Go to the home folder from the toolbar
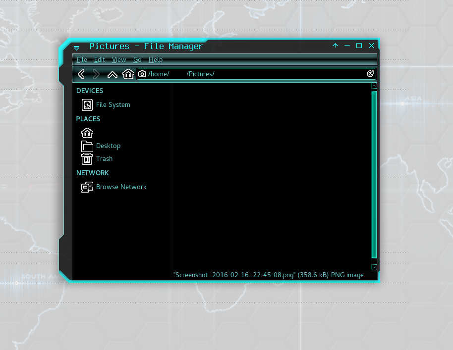 128,74
